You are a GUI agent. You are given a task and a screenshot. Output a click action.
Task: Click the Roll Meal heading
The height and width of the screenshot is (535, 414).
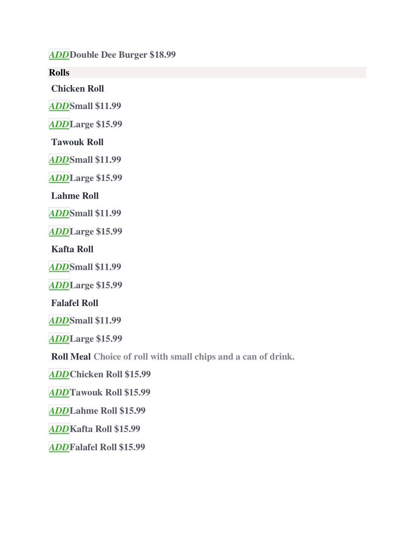pyautogui.click(x=71, y=357)
